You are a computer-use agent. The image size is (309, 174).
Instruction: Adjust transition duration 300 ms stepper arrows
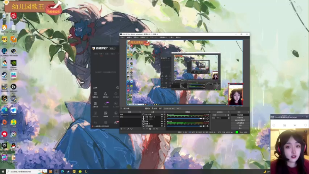(x=229, y=118)
